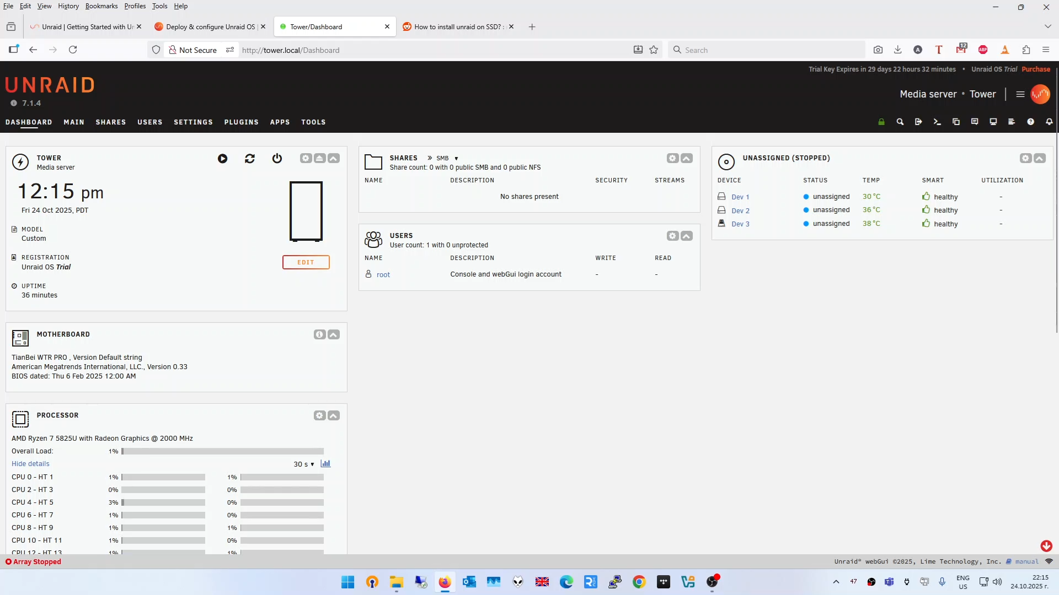
Task: Click the logout icon in header
Action: (918, 122)
